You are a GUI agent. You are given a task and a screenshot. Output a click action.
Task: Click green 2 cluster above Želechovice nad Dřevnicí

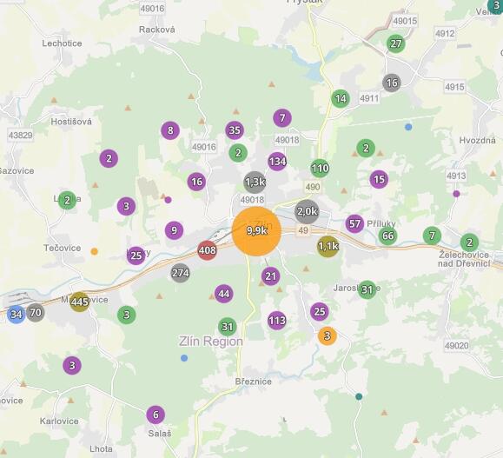pyautogui.click(x=470, y=242)
